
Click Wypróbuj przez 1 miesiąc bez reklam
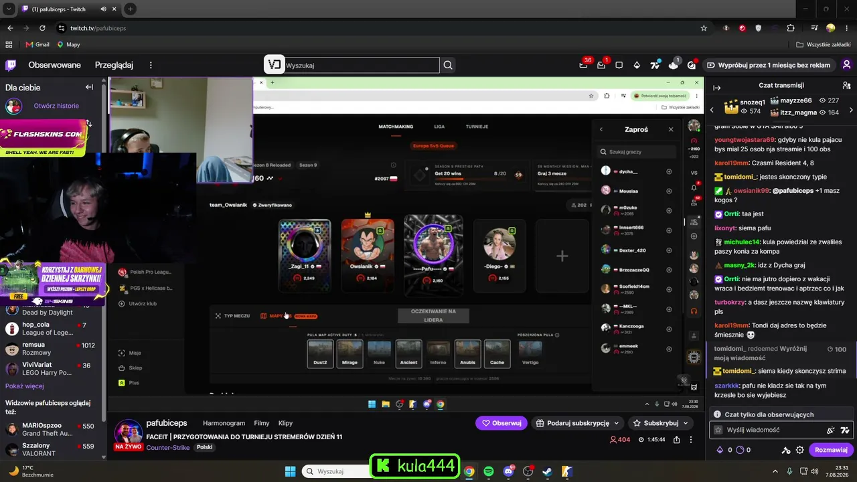(768, 65)
